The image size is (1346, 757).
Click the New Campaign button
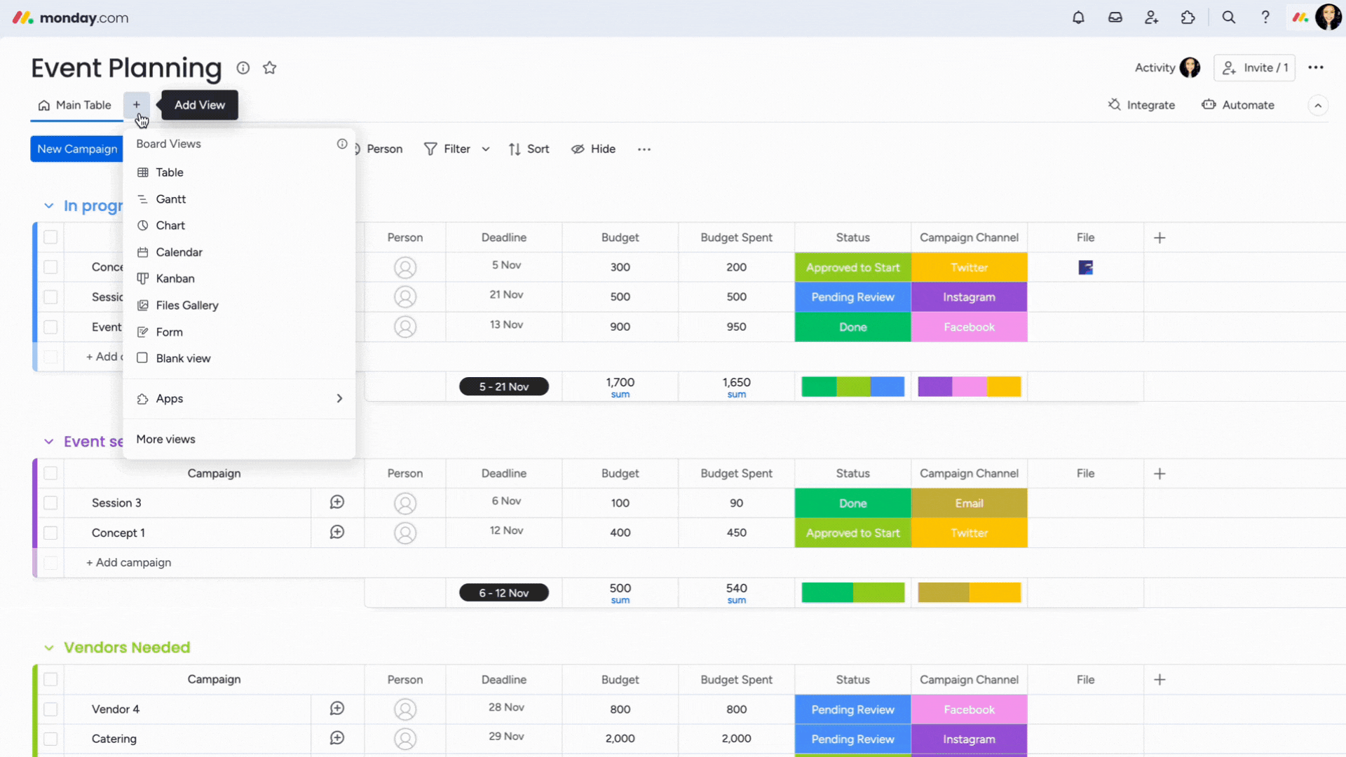[76, 148]
